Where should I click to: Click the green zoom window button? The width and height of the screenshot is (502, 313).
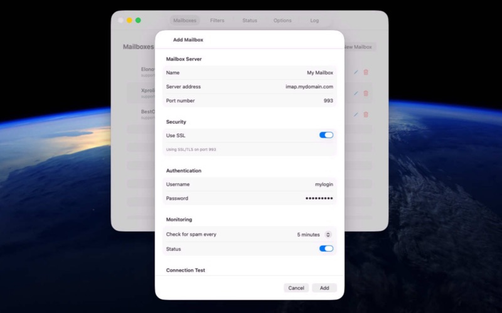coord(138,21)
